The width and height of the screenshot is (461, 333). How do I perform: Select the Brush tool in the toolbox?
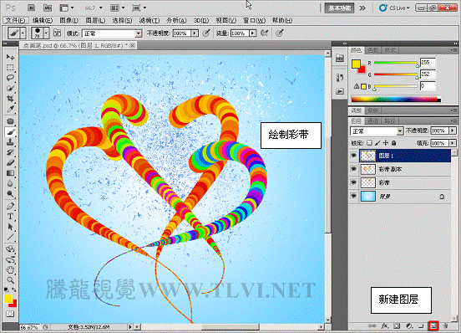(x=10, y=132)
